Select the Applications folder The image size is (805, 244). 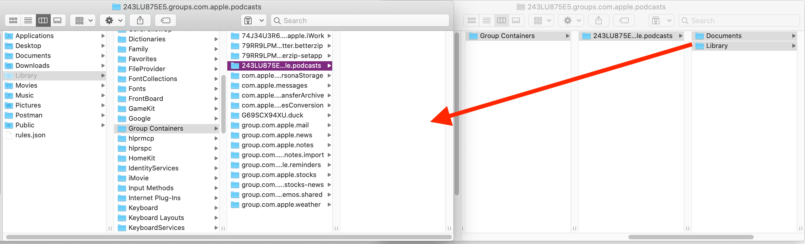point(55,36)
